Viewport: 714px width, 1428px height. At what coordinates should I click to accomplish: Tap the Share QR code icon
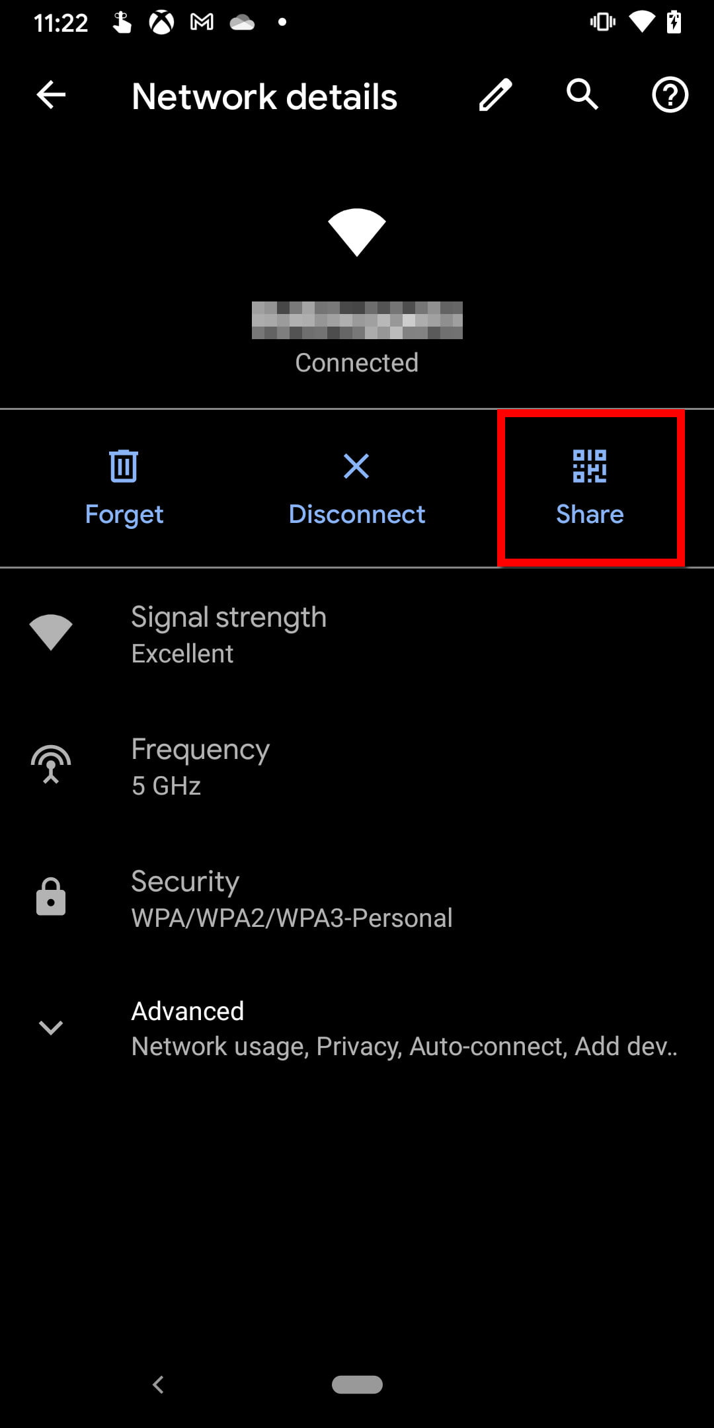pos(590,466)
